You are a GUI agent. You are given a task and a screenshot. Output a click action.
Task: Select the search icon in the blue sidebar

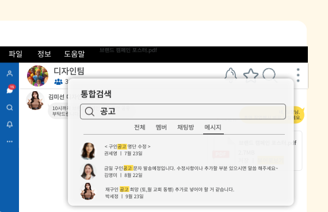[10, 108]
